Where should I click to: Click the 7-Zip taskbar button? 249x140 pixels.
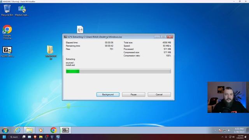(65, 130)
